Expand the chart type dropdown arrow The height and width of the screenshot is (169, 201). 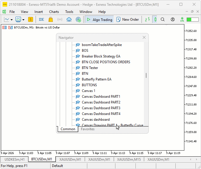click(12, 20)
